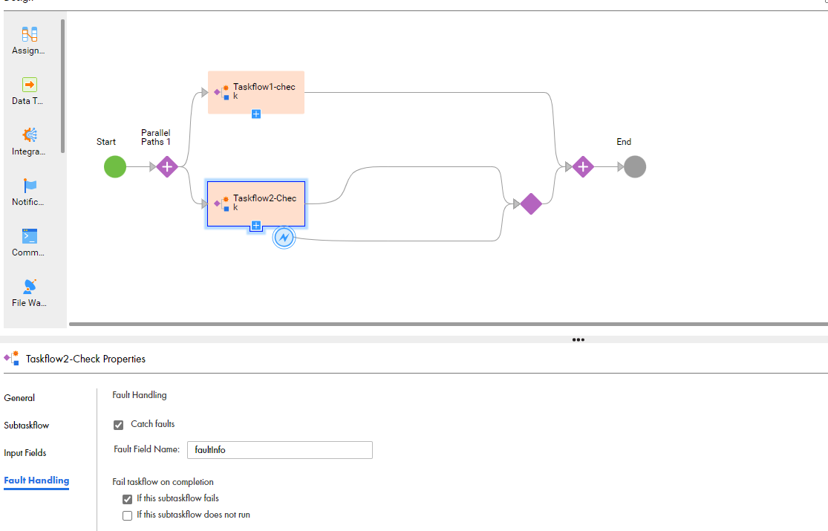
Task: Click the fault boundary event lightning icon
Action: click(284, 237)
